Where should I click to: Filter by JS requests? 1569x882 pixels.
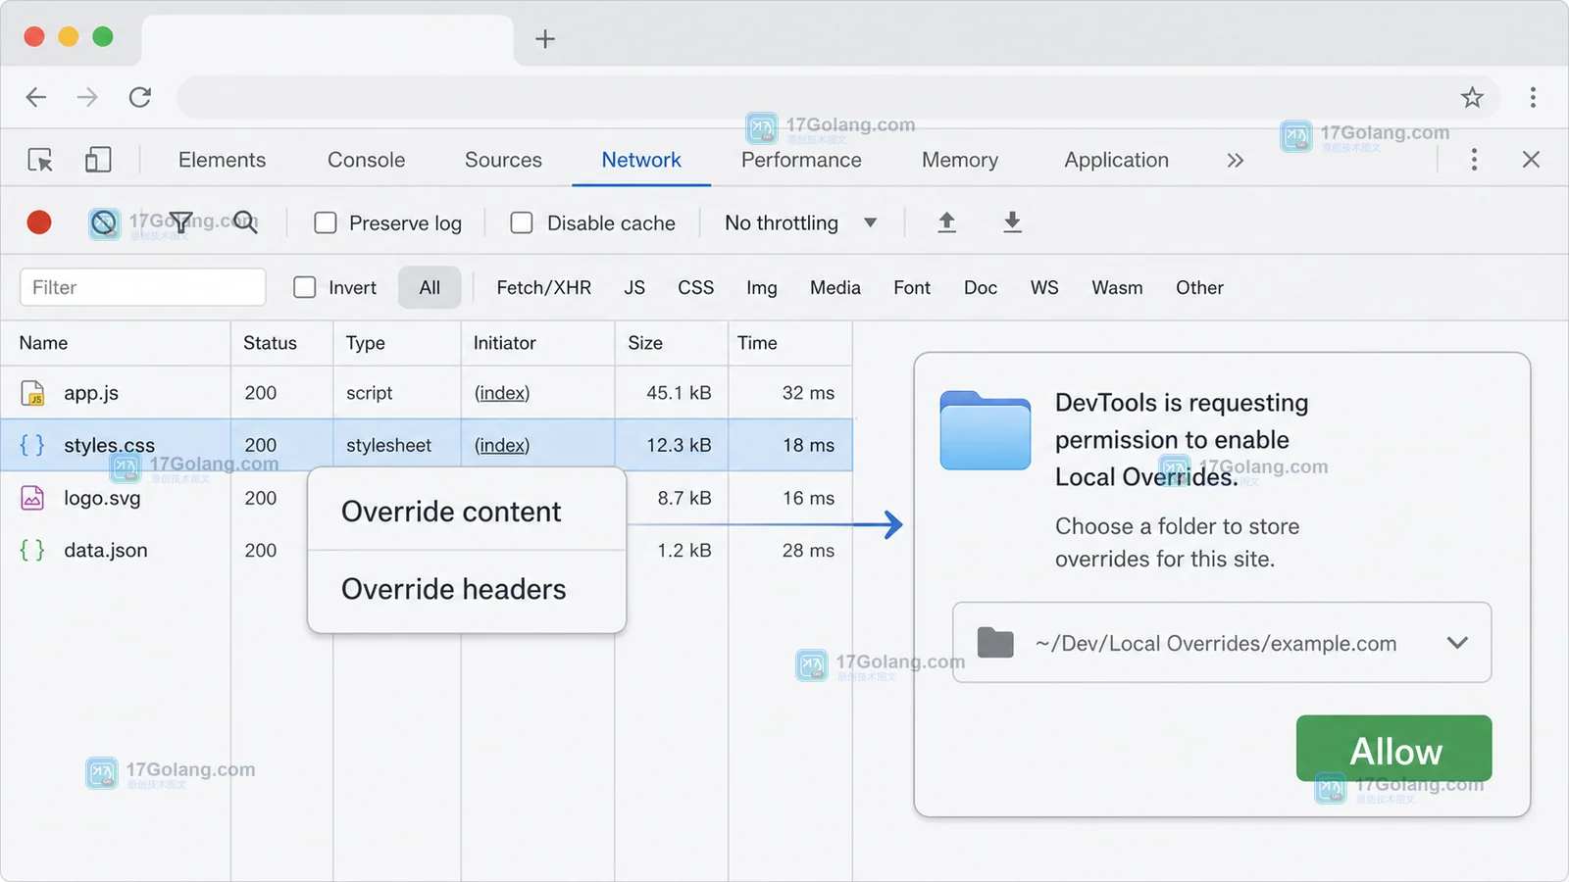coord(634,287)
